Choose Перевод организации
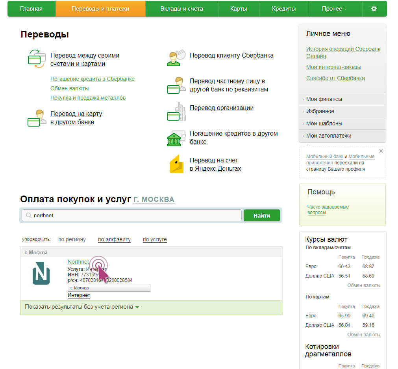 point(222,108)
